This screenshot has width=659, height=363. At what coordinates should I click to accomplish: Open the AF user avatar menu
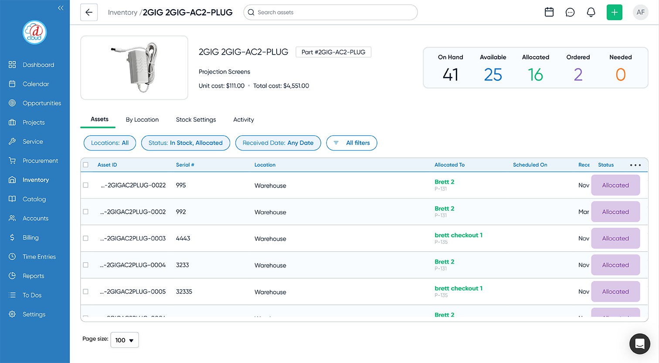point(641,12)
